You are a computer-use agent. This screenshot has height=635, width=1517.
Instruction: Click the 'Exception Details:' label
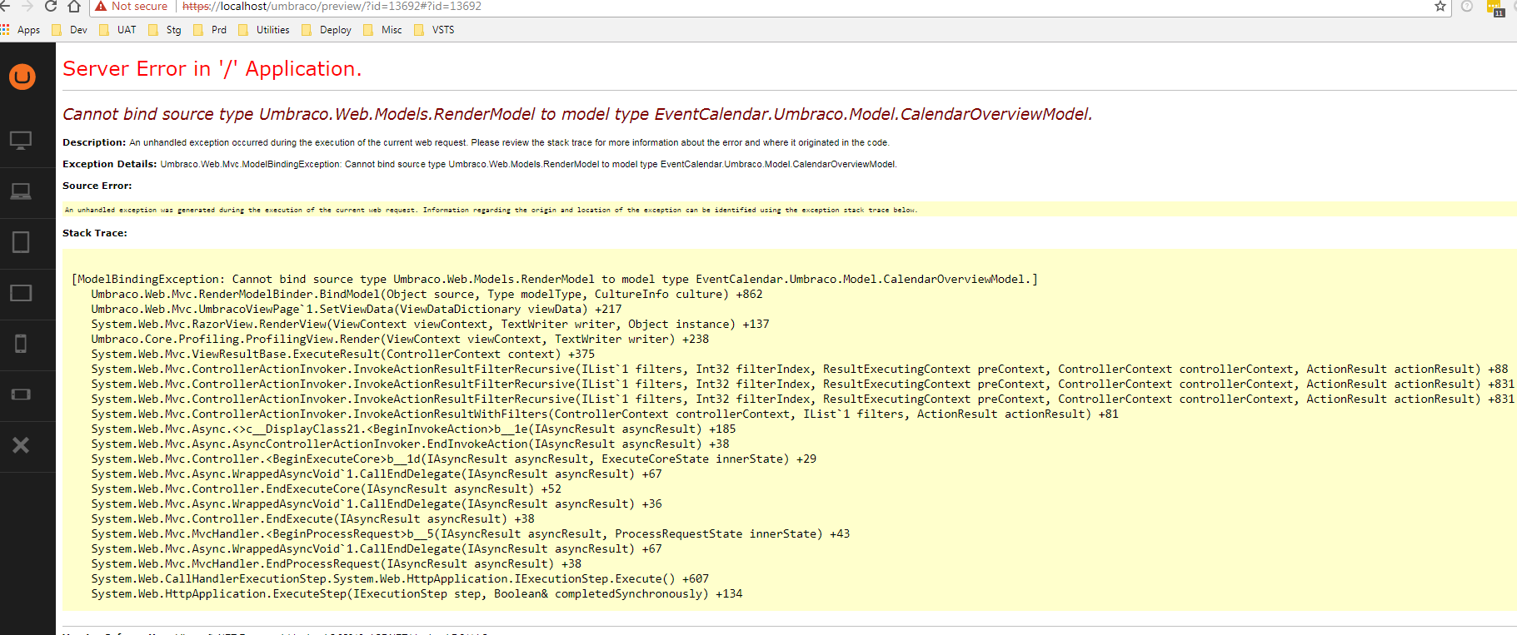(x=109, y=164)
